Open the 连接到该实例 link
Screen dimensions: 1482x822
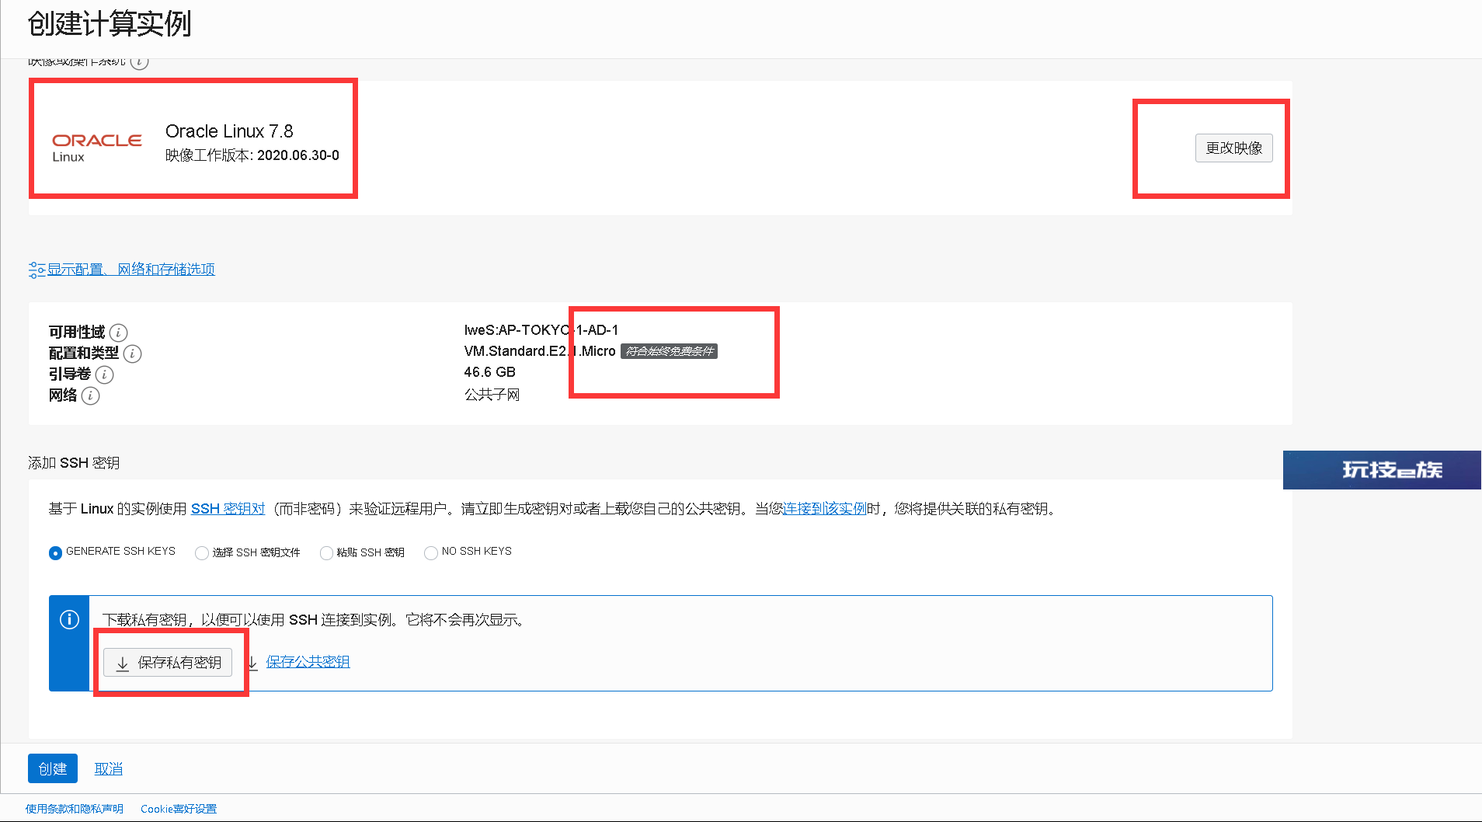(x=824, y=509)
